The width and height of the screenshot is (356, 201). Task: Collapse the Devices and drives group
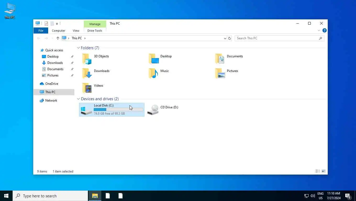(x=78, y=99)
